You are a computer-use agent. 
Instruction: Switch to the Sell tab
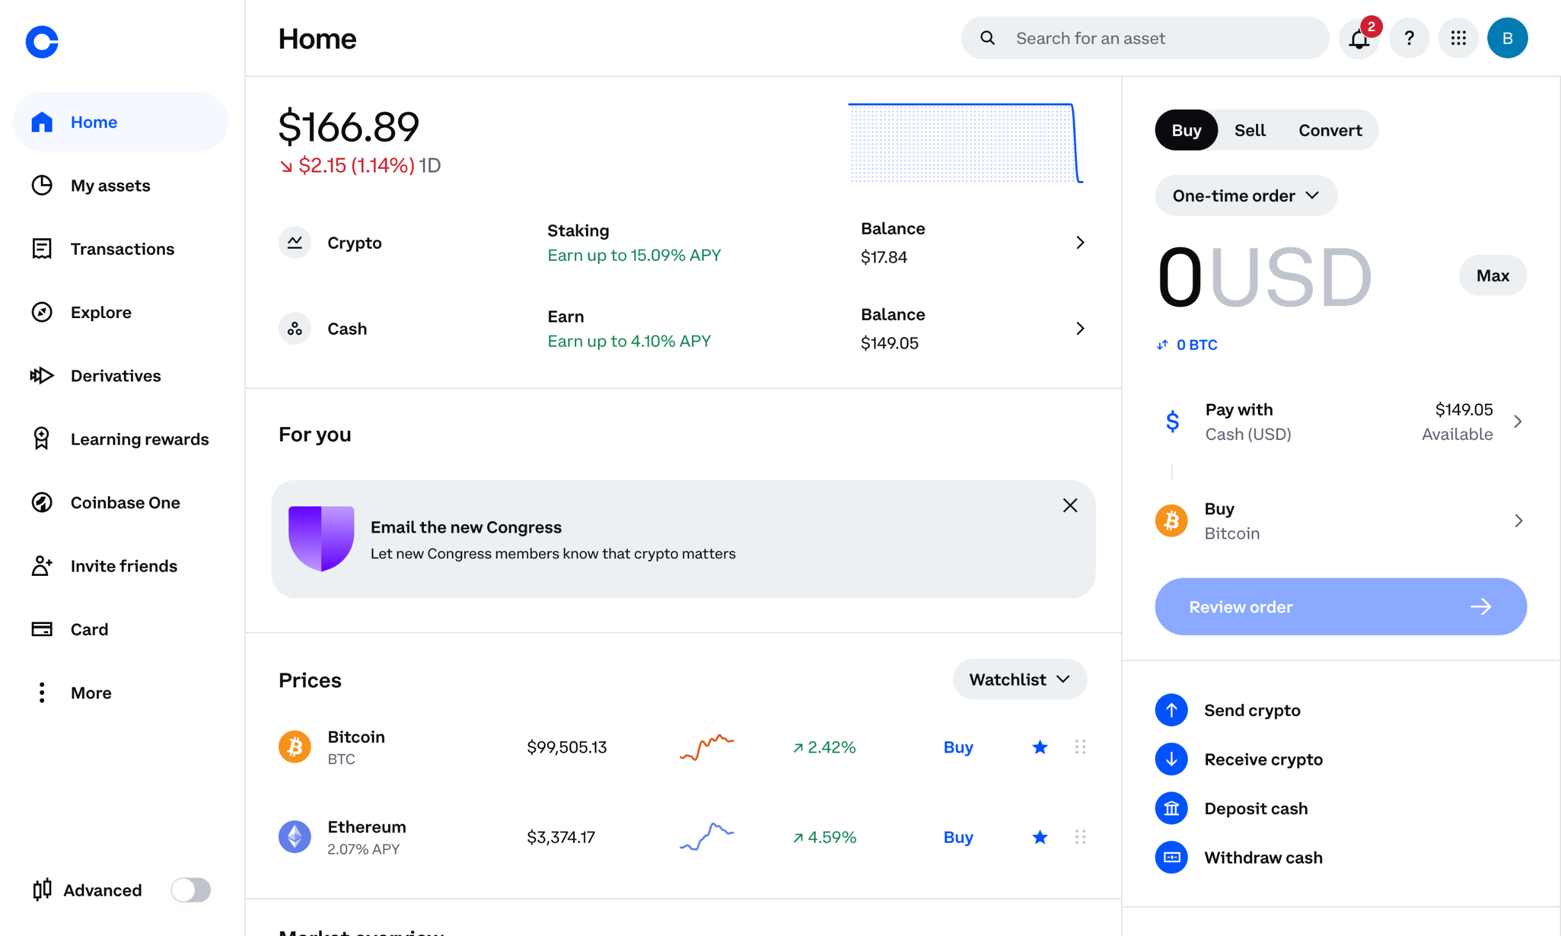[x=1249, y=130]
